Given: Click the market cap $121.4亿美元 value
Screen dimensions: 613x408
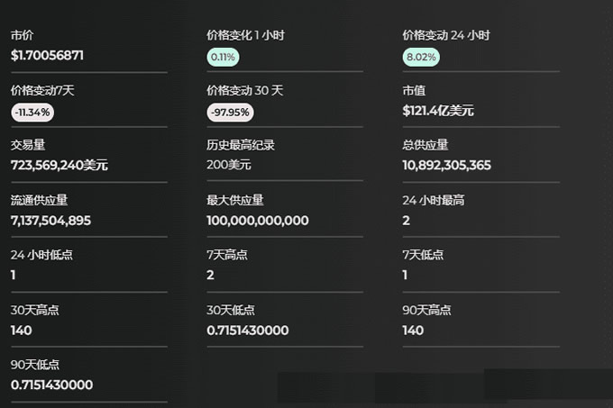Looking at the screenshot, I should [x=438, y=111].
